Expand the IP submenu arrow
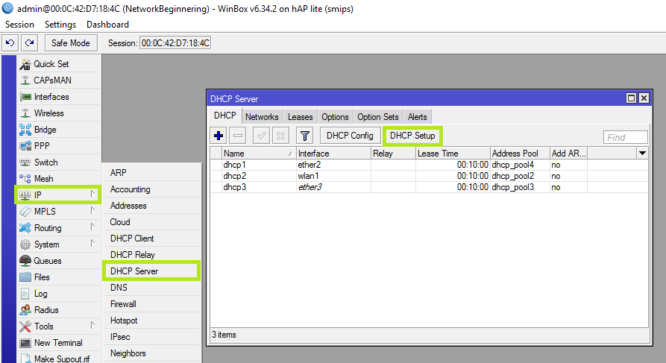 tap(92, 194)
